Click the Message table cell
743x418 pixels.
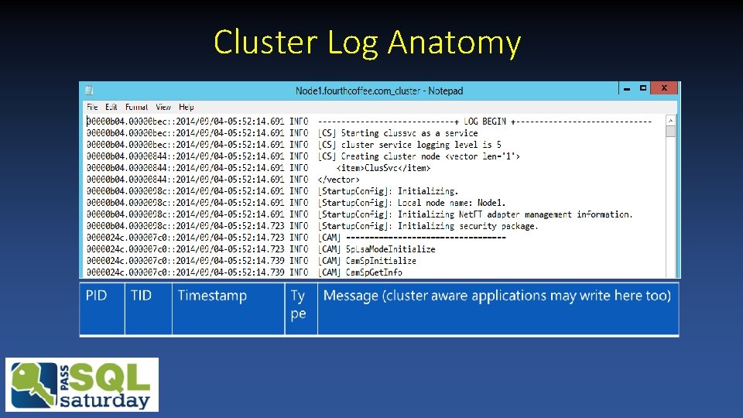click(x=498, y=309)
